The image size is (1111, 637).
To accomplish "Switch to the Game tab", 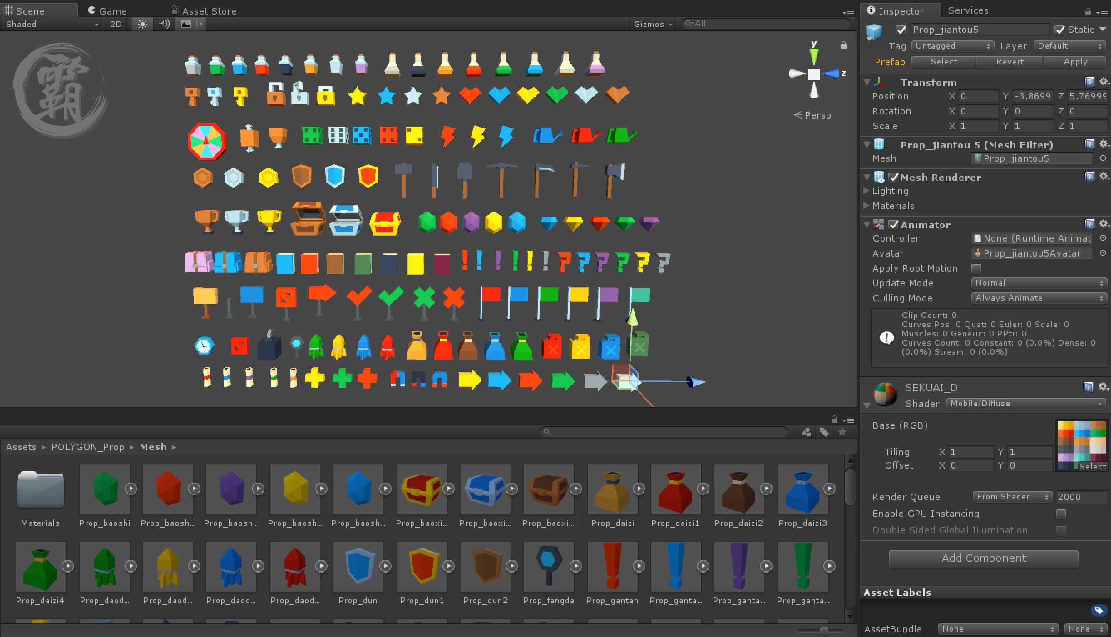I will pos(108,10).
